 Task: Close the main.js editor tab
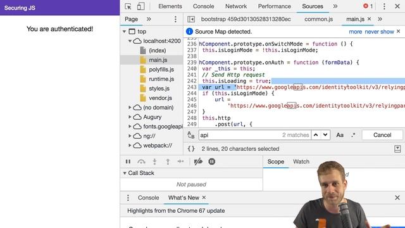pyautogui.click(x=369, y=19)
